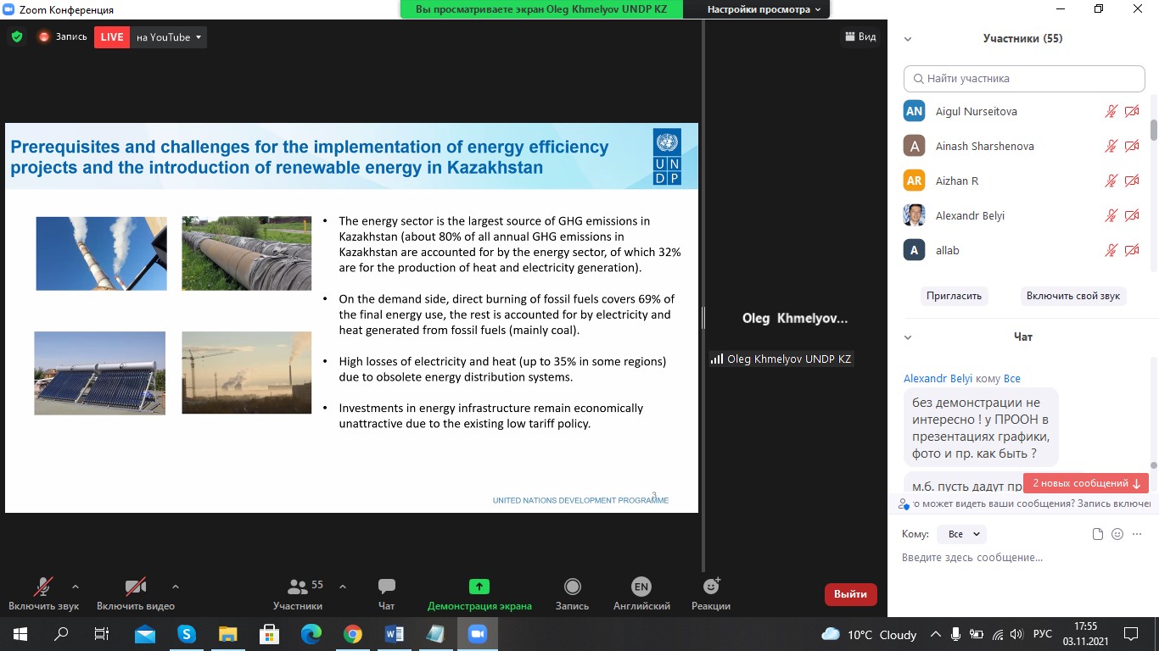Open video options arrow next to camera

[x=176, y=586]
